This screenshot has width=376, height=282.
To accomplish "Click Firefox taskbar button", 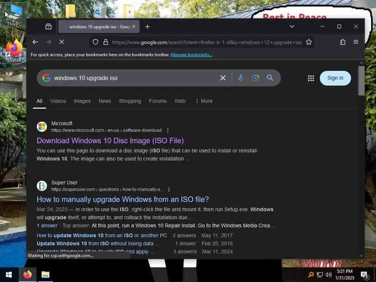I will click(x=27, y=275).
